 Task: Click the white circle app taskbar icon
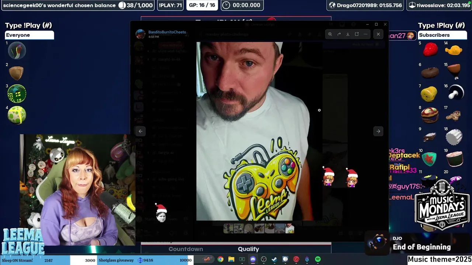click(285, 259)
